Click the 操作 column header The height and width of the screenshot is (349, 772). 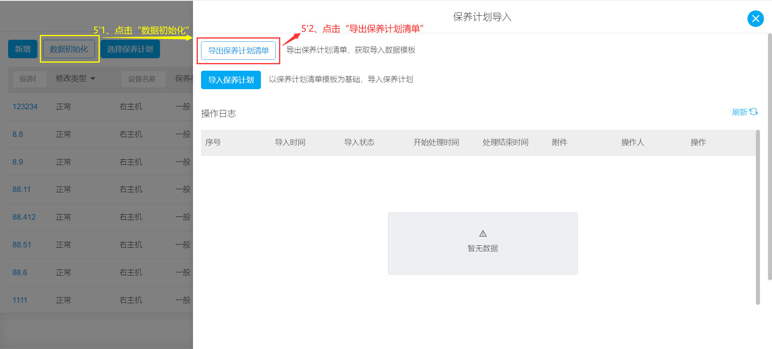tap(698, 142)
